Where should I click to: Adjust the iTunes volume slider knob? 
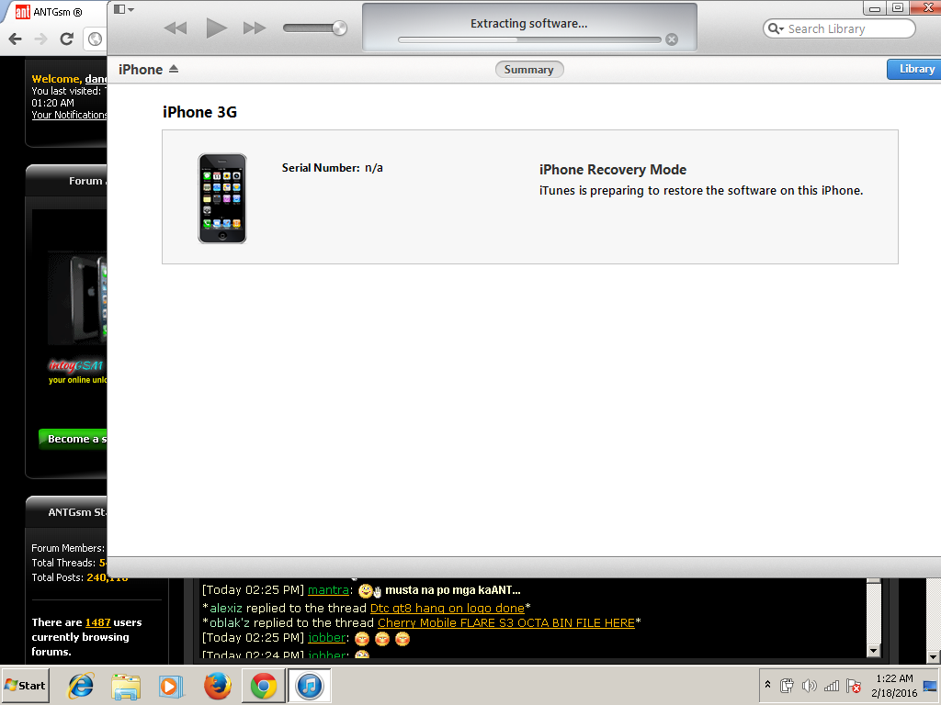click(339, 28)
